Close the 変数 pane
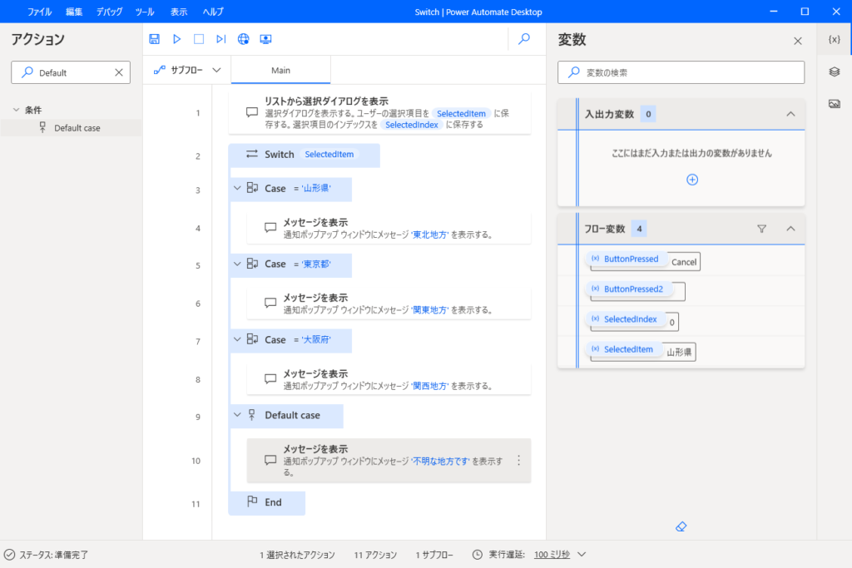Screen dimensions: 852x568 click(798, 41)
